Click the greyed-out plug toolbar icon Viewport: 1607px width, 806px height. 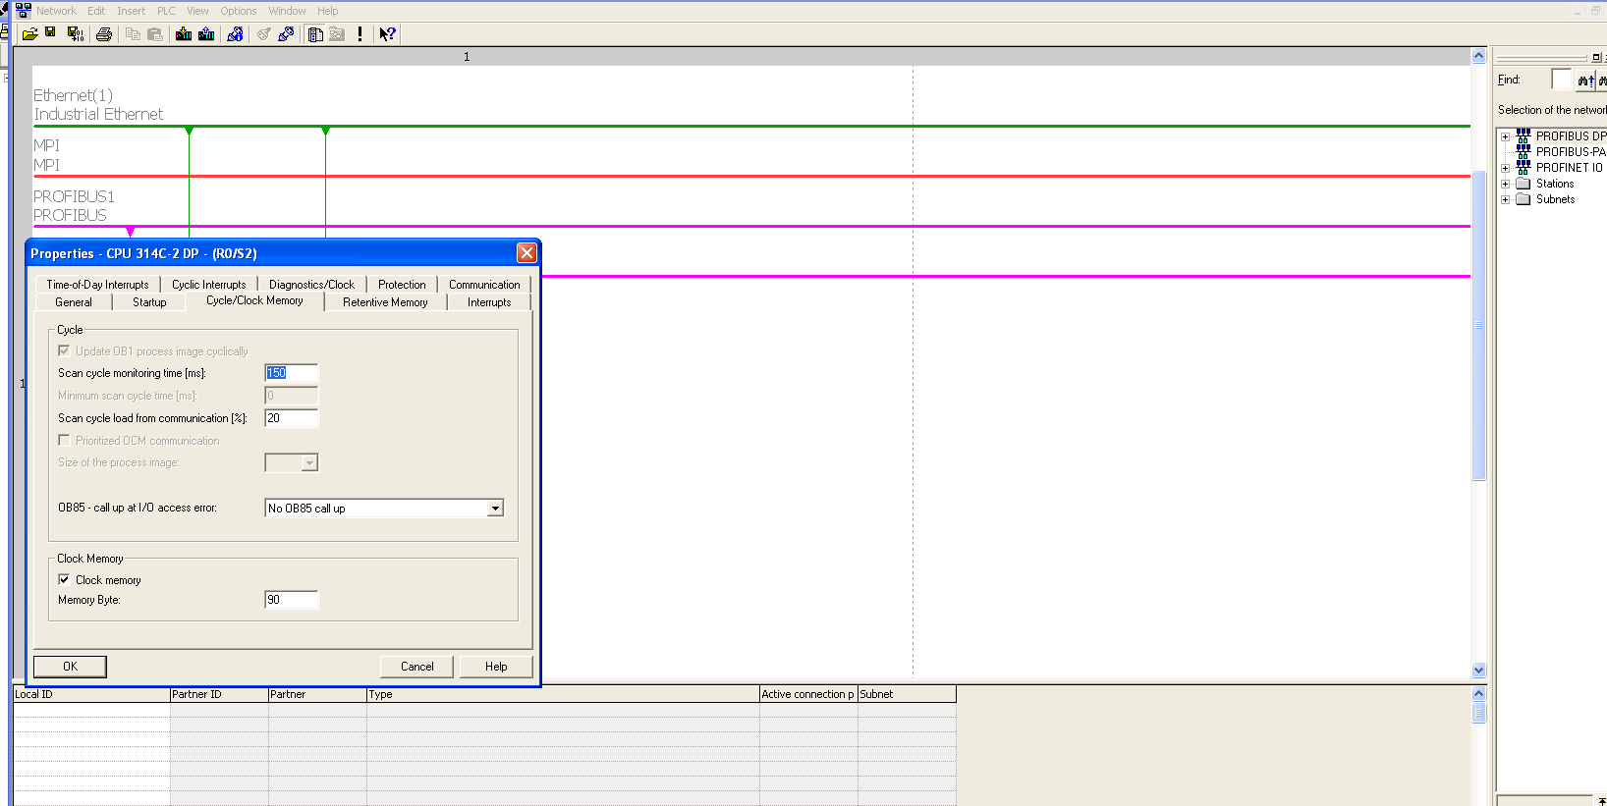point(263,33)
